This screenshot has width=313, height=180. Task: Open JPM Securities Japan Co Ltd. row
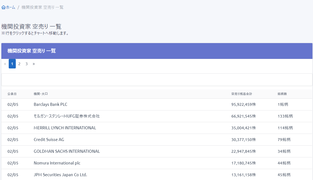point(60,175)
